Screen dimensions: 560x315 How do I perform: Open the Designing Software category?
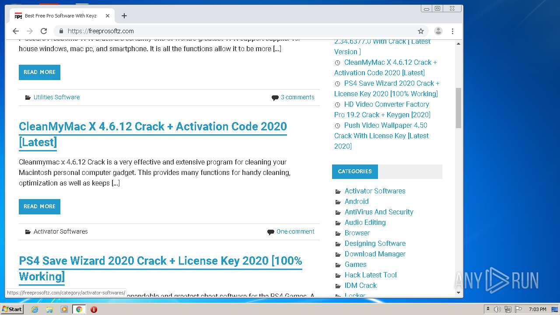[x=375, y=243]
